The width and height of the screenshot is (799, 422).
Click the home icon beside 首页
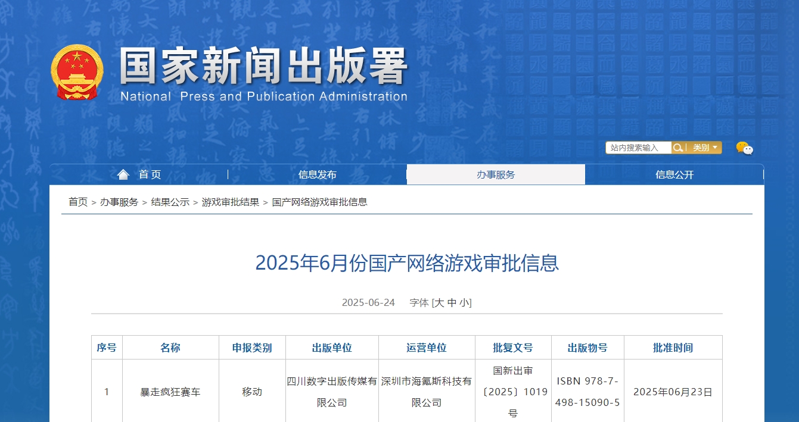coord(123,174)
